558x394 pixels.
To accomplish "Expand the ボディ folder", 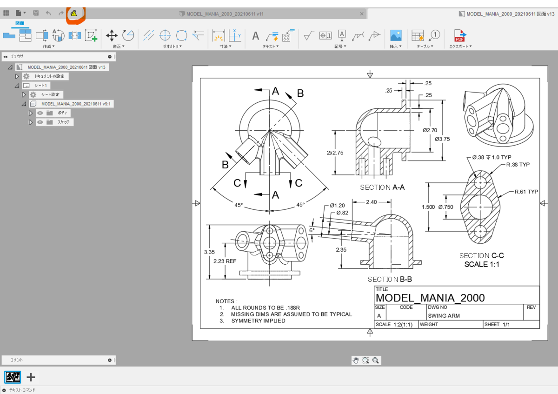I will click(x=31, y=113).
